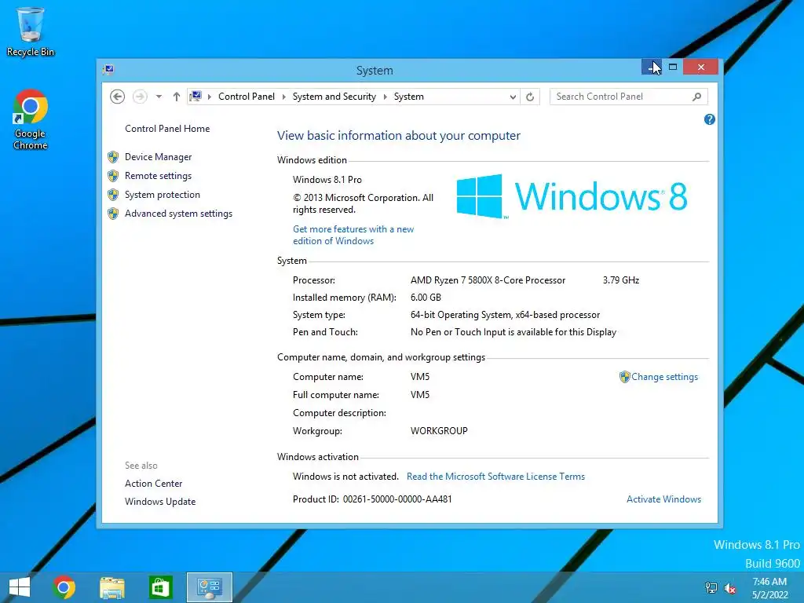Click the shield icon beside Remote settings
The height and width of the screenshot is (603, 804).
pyautogui.click(x=113, y=176)
